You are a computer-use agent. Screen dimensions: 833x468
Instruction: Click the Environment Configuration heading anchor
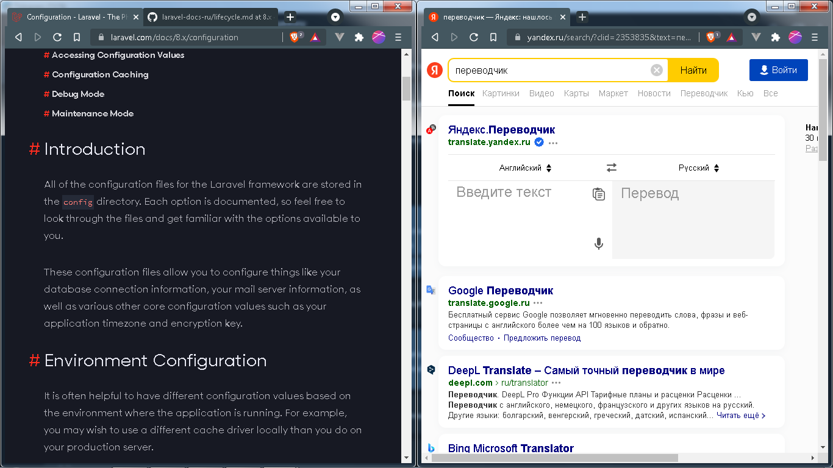click(x=35, y=361)
